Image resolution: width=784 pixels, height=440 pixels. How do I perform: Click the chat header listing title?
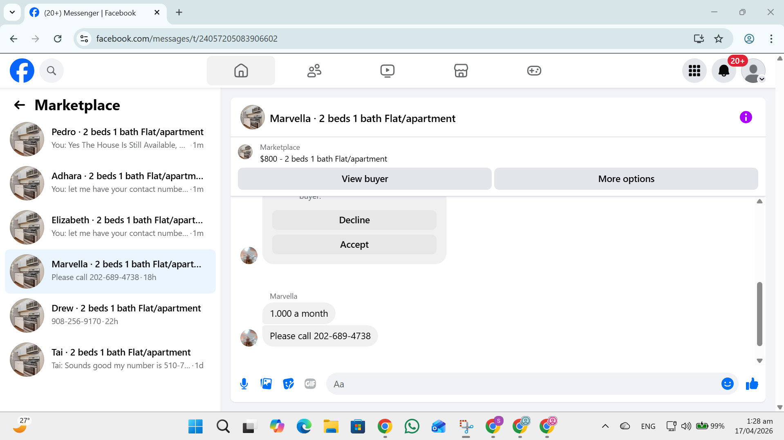coord(363,118)
